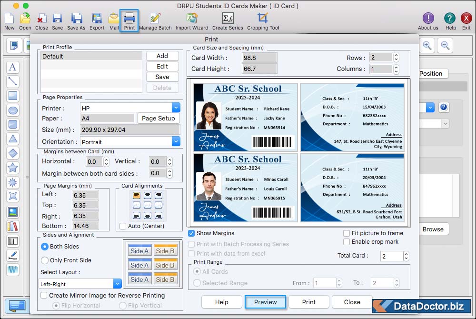Add a new print profile
This screenshot has width=476, height=319.
pyautogui.click(x=162, y=56)
